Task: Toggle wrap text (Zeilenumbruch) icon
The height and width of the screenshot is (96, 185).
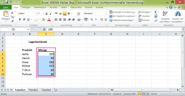Action: point(79,13)
